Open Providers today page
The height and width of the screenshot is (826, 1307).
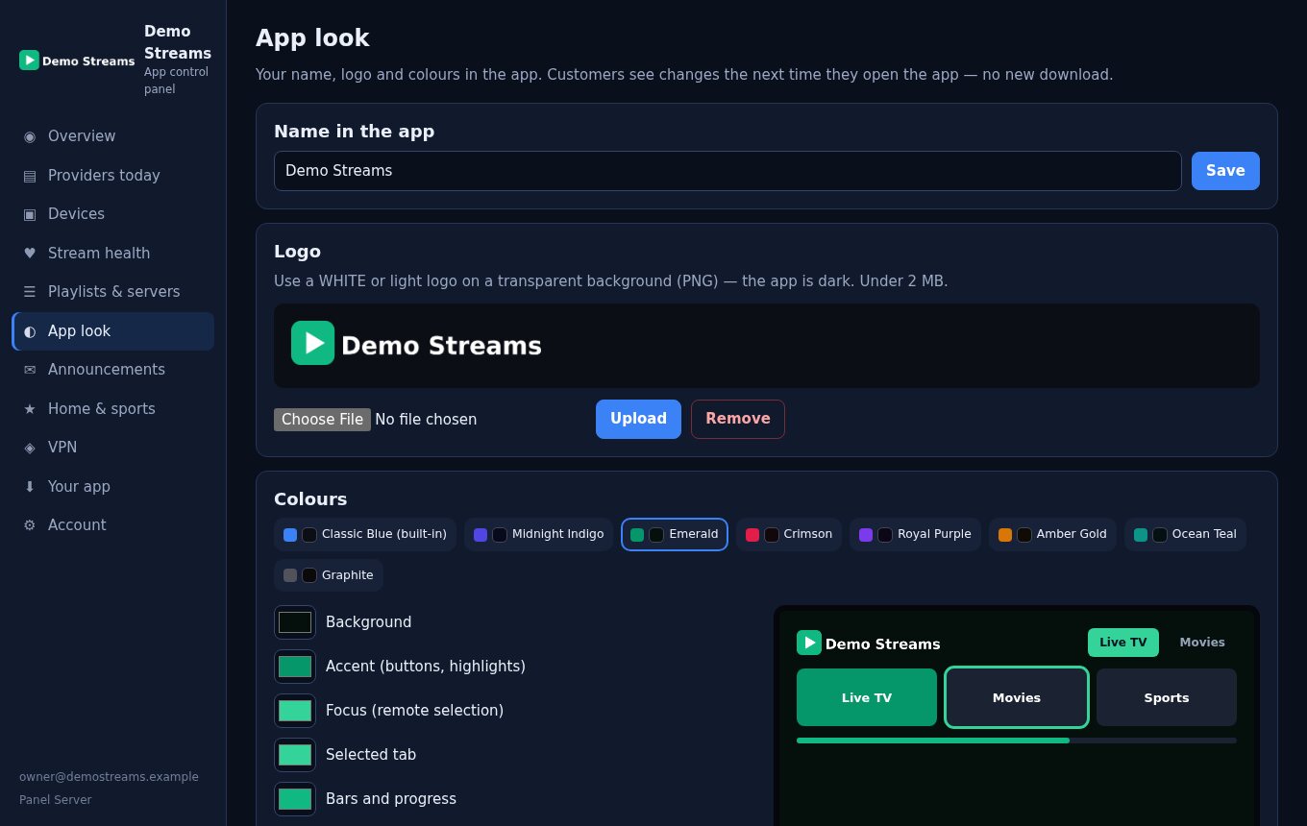[x=112, y=176]
